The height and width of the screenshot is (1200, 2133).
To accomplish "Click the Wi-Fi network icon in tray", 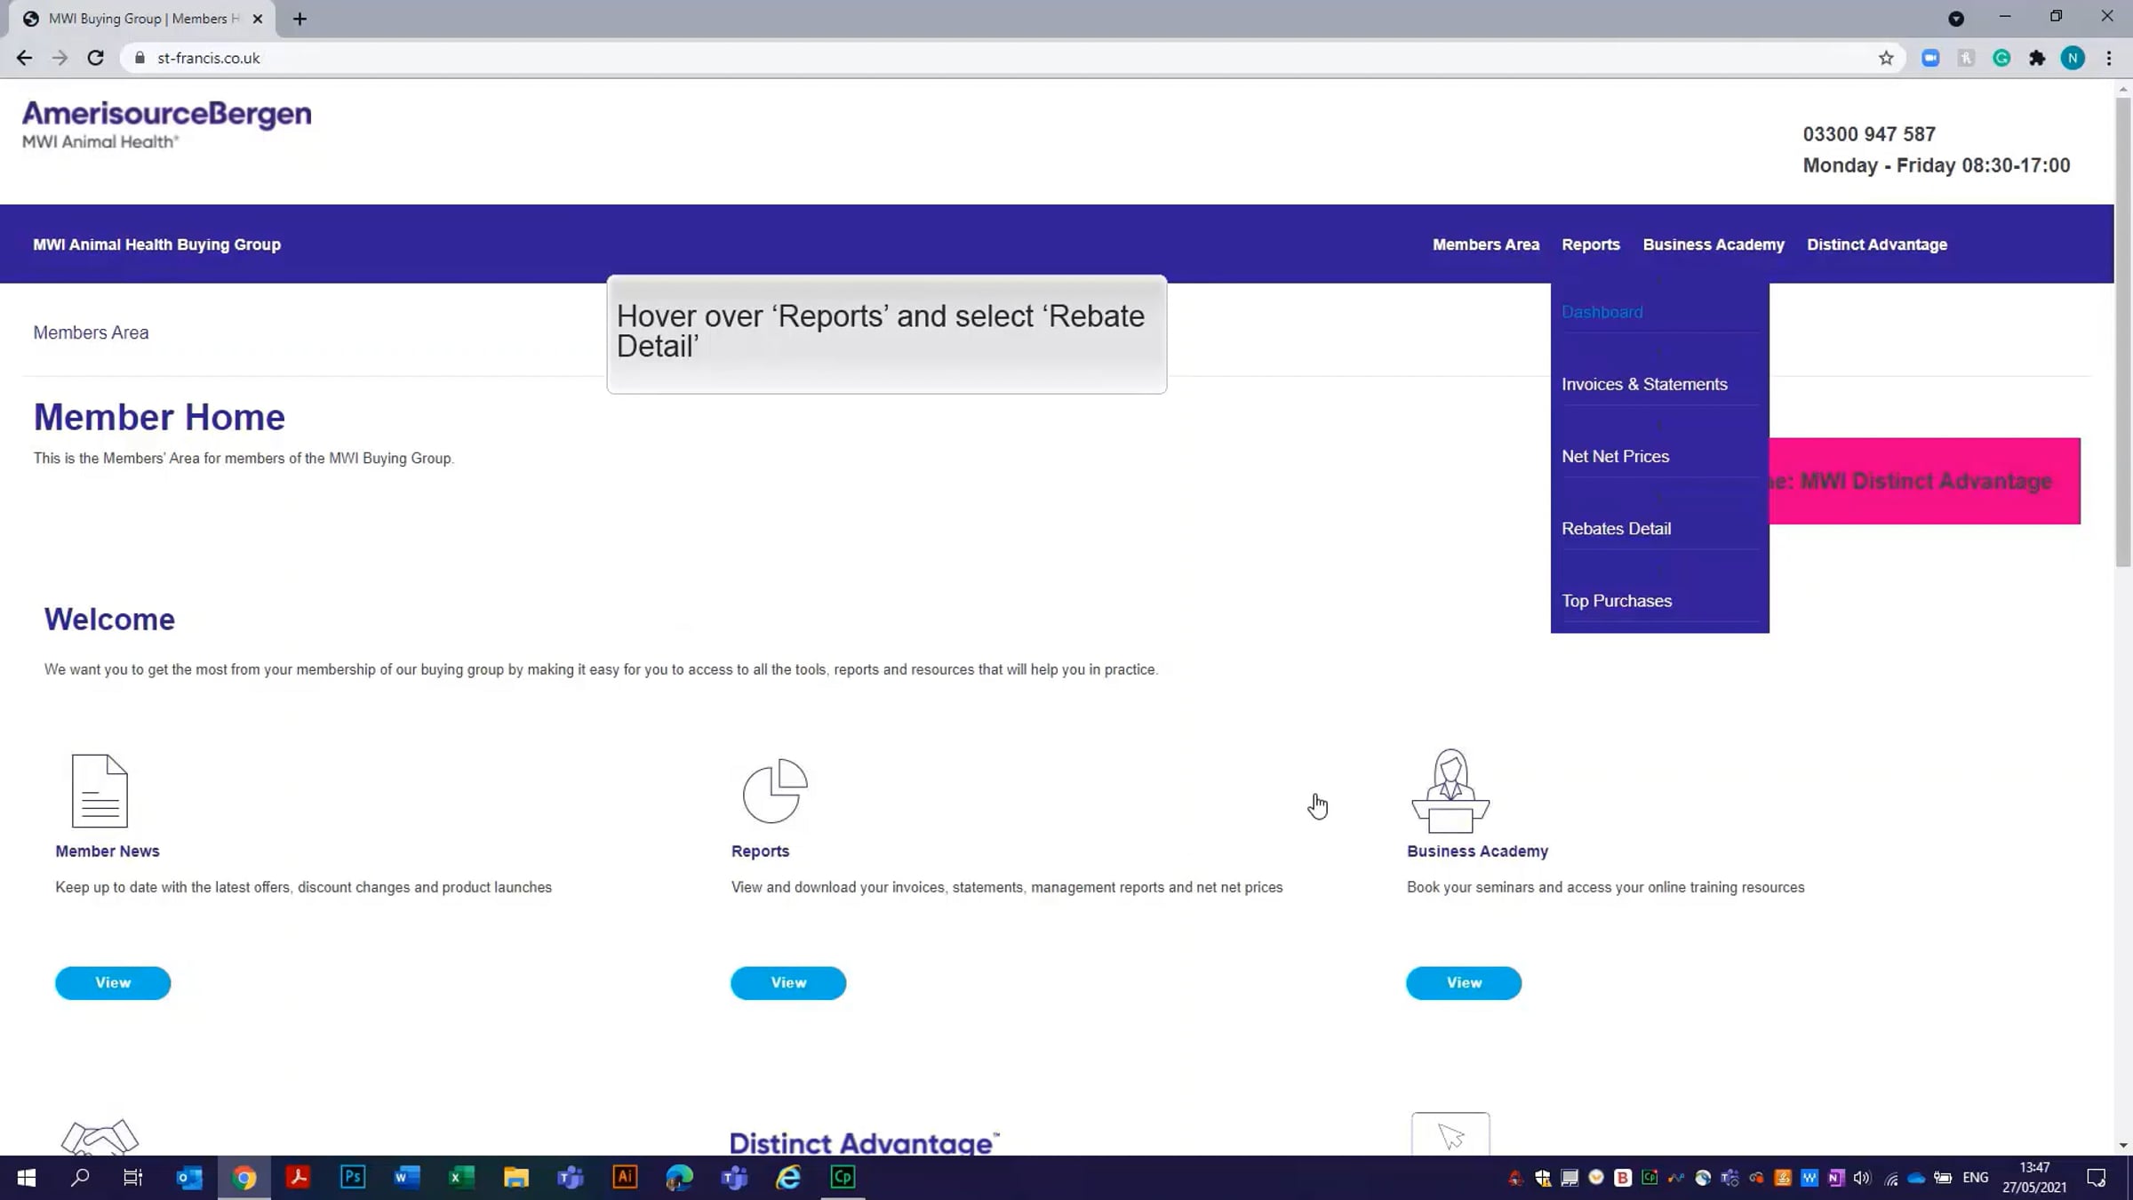I will (1891, 1179).
